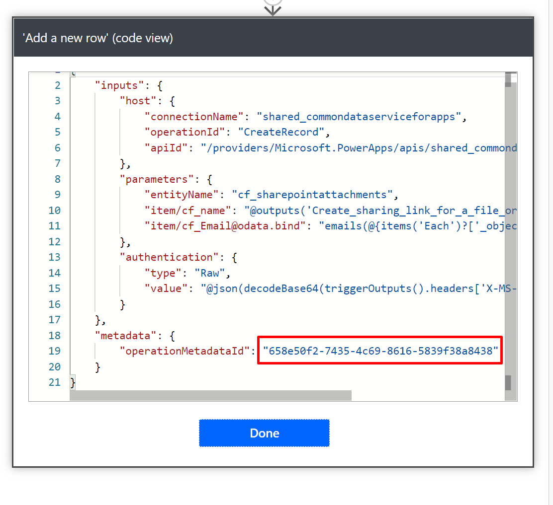Select the operationMetadataId GUID value
Screen dimensions: 553x505
pyautogui.click(x=380, y=351)
